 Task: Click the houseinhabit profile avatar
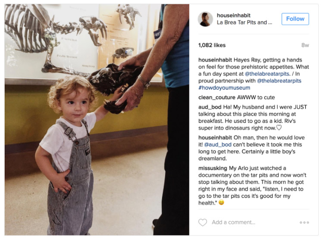[x=205, y=19]
